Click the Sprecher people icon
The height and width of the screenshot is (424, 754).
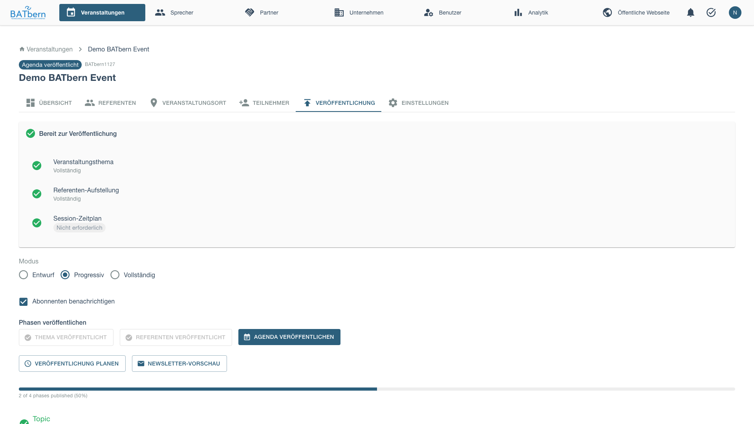(160, 13)
